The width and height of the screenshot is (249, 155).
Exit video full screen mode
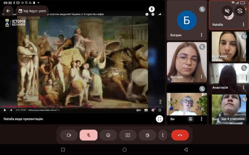[160, 110]
